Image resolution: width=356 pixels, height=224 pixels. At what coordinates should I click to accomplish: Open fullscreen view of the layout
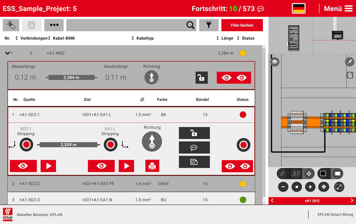coord(339,187)
